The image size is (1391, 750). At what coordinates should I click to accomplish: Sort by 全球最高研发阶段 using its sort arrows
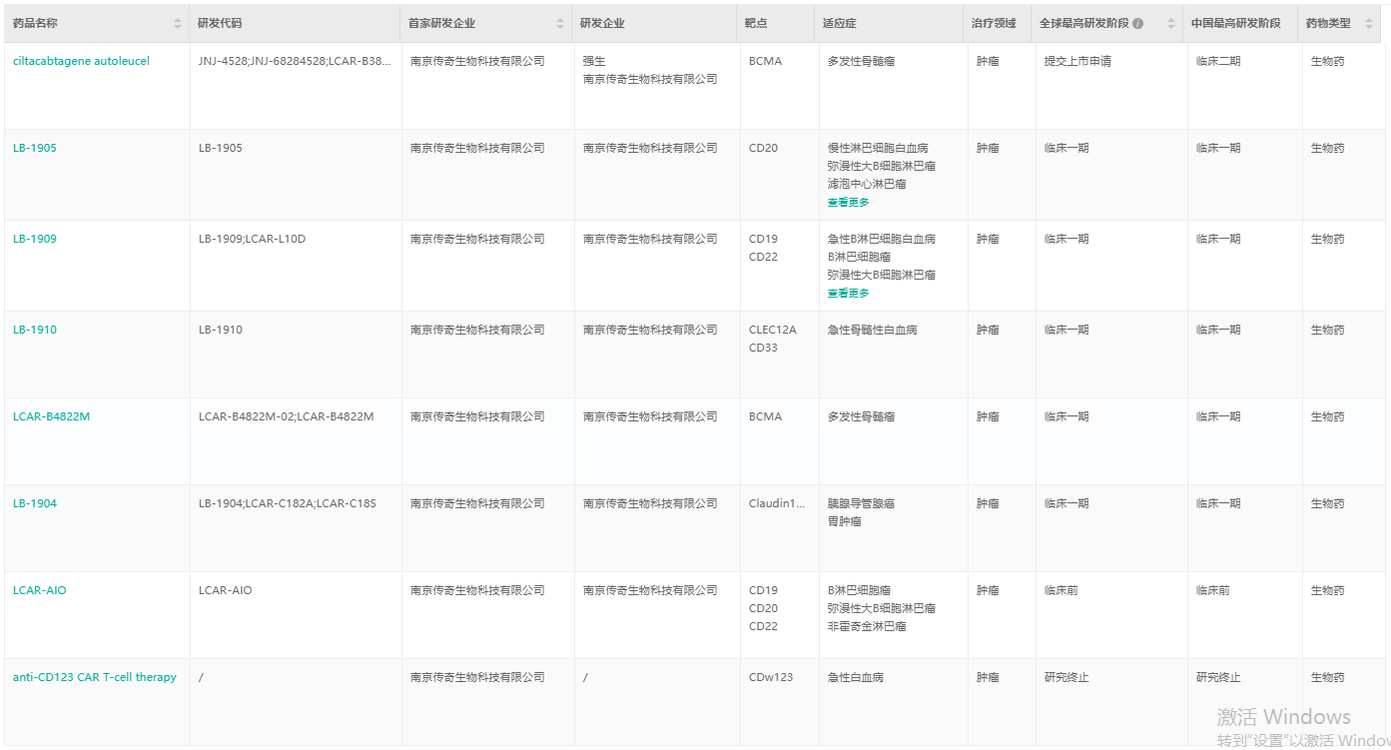click(x=1171, y=23)
